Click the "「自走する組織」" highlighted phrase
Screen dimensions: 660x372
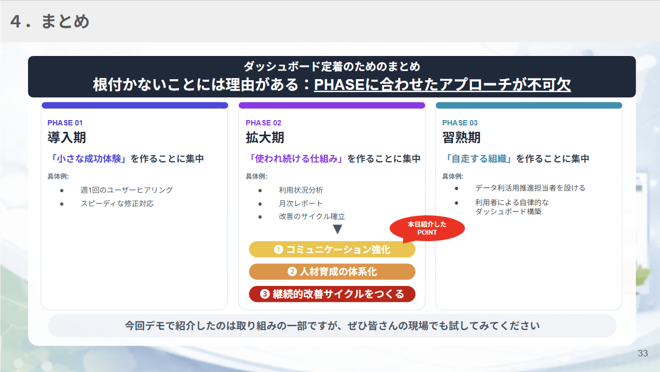(479, 159)
